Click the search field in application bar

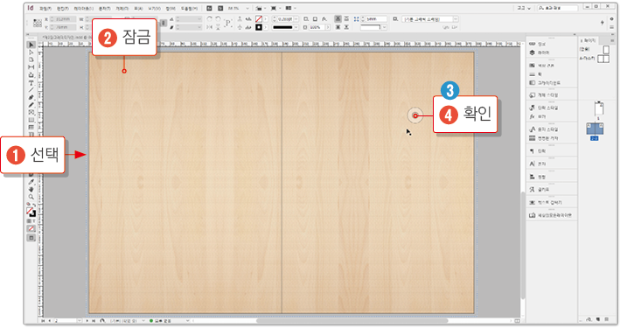557,8
